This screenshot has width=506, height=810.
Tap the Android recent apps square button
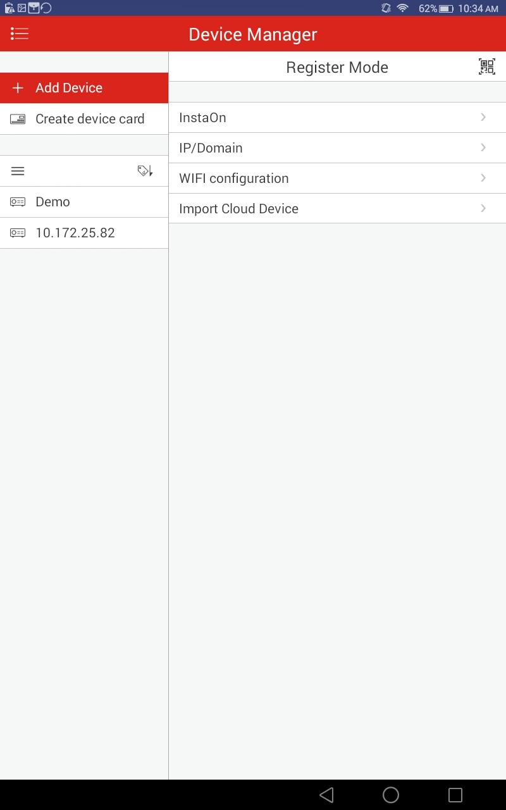pyautogui.click(x=455, y=795)
